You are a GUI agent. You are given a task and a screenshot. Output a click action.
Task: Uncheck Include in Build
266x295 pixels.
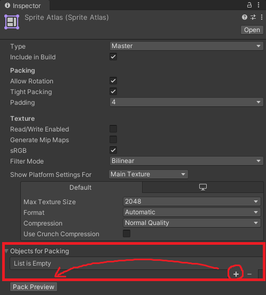pyautogui.click(x=113, y=57)
